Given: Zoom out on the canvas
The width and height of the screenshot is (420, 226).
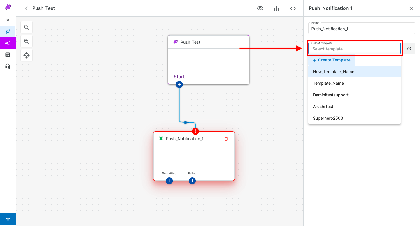Looking at the screenshot, I should tap(27, 41).
